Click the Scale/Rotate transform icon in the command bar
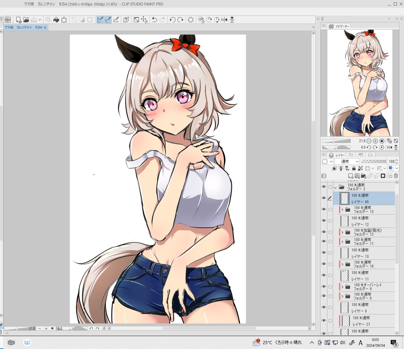The image size is (404, 349). point(136,20)
